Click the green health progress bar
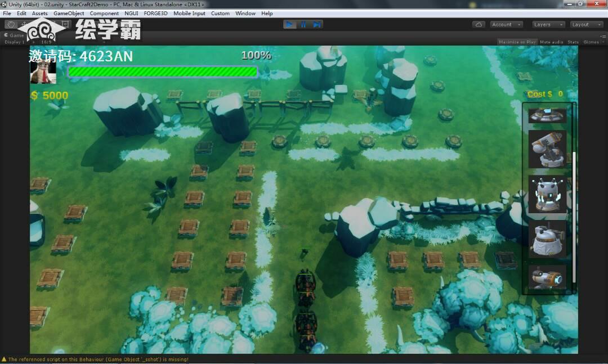 (163, 71)
